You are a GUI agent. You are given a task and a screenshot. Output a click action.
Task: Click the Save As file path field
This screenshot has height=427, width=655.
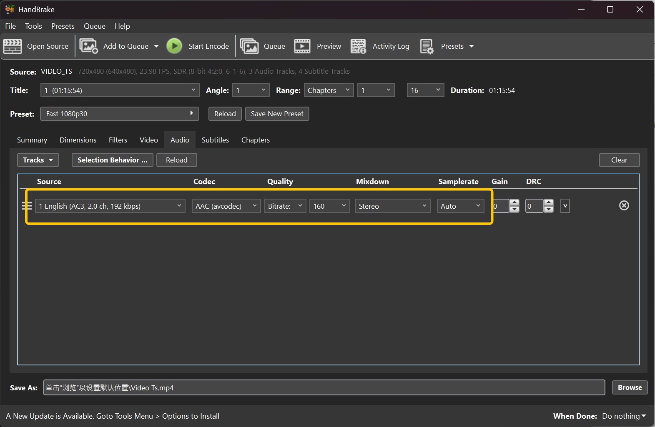[324, 387]
